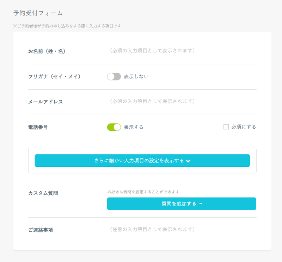Click the 表示する label next to phone switch
The image size is (282, 262).
coord(134,127)
